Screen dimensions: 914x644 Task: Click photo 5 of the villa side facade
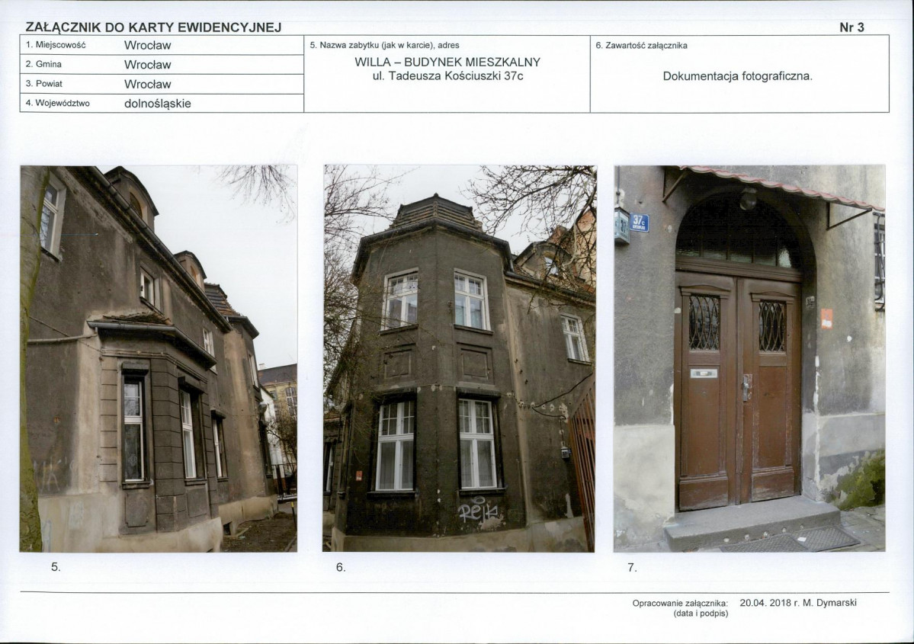[x=159, y=358]
